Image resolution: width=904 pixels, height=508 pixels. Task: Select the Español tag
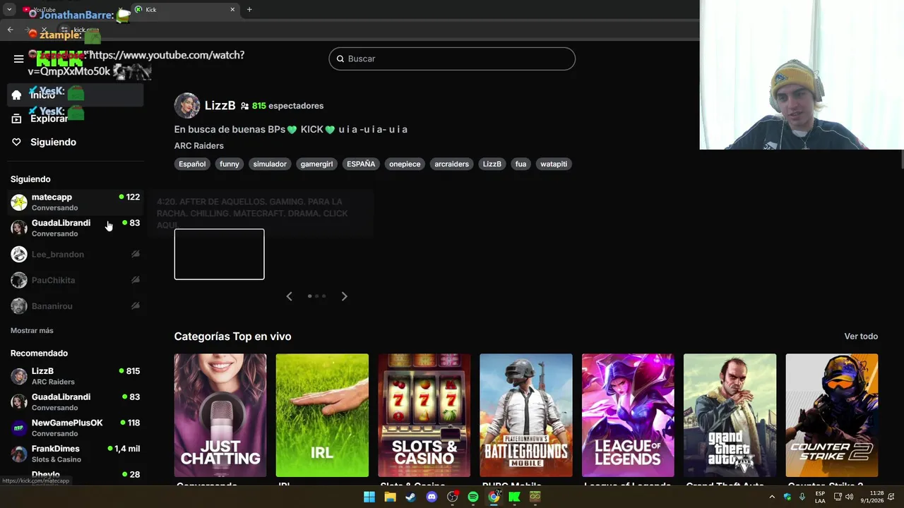192,164
